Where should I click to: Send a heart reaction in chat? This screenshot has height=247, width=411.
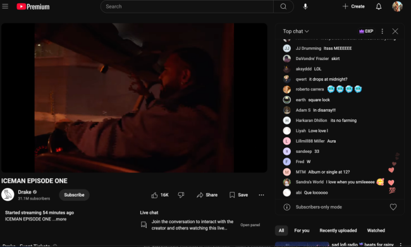(x=393, y=207)
